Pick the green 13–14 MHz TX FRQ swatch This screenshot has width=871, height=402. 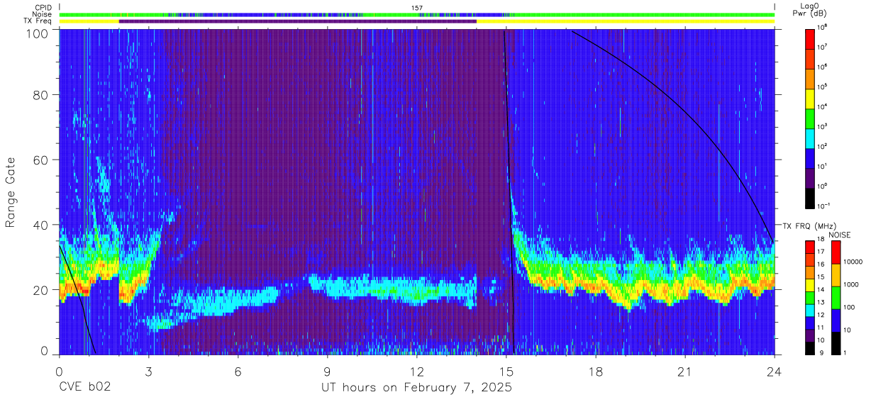pos(810,297)
